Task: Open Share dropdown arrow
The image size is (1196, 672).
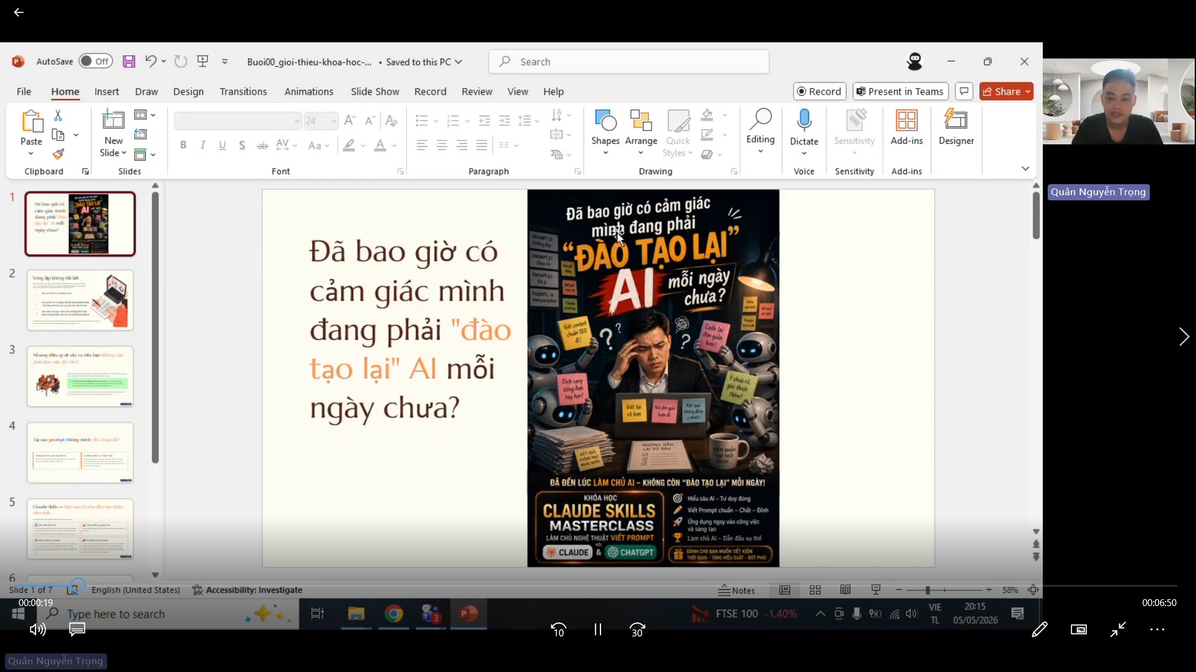Action: pos(1028,91)
